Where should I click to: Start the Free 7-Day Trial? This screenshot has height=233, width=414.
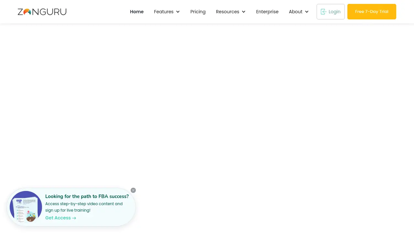point(372,12)
